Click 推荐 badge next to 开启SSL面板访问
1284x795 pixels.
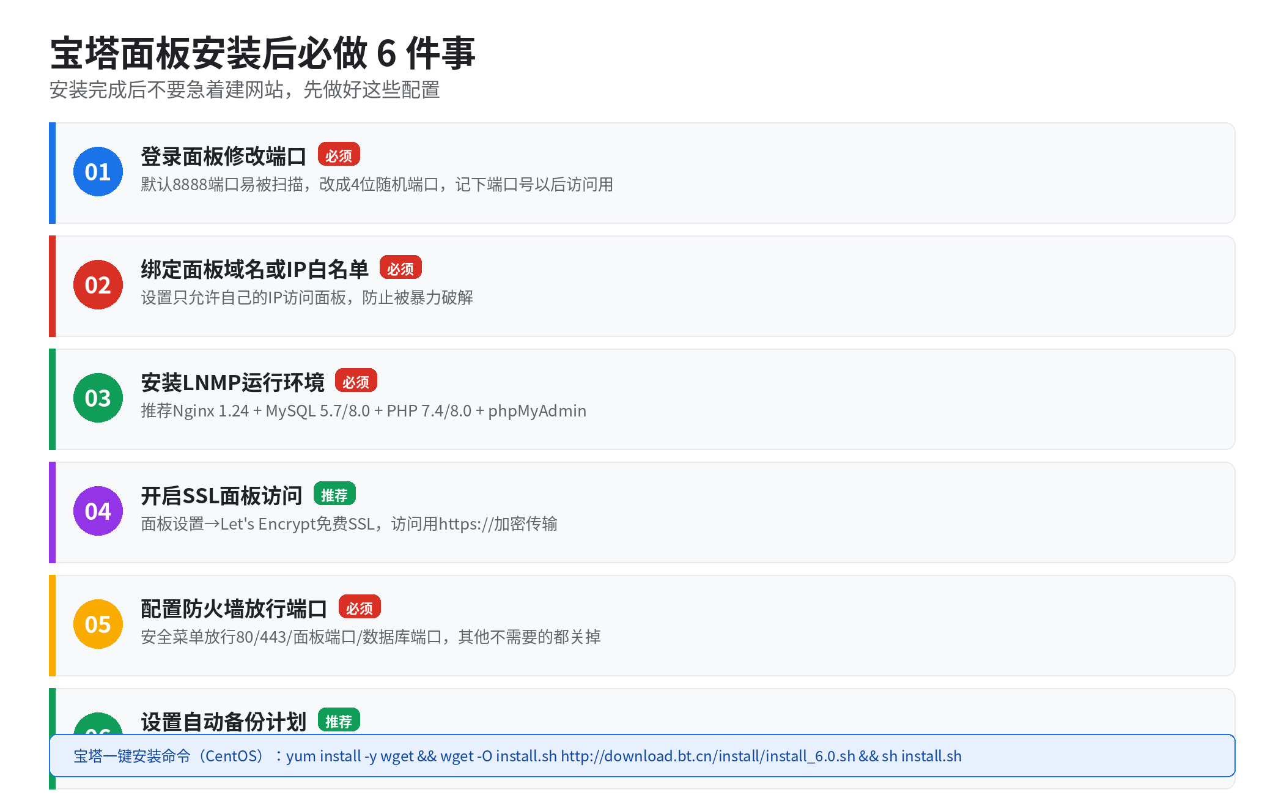click(x=334, y=494)
